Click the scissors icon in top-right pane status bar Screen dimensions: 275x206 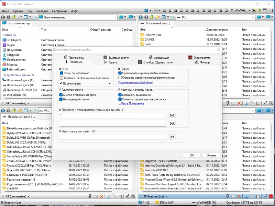(x=246, y=103)
